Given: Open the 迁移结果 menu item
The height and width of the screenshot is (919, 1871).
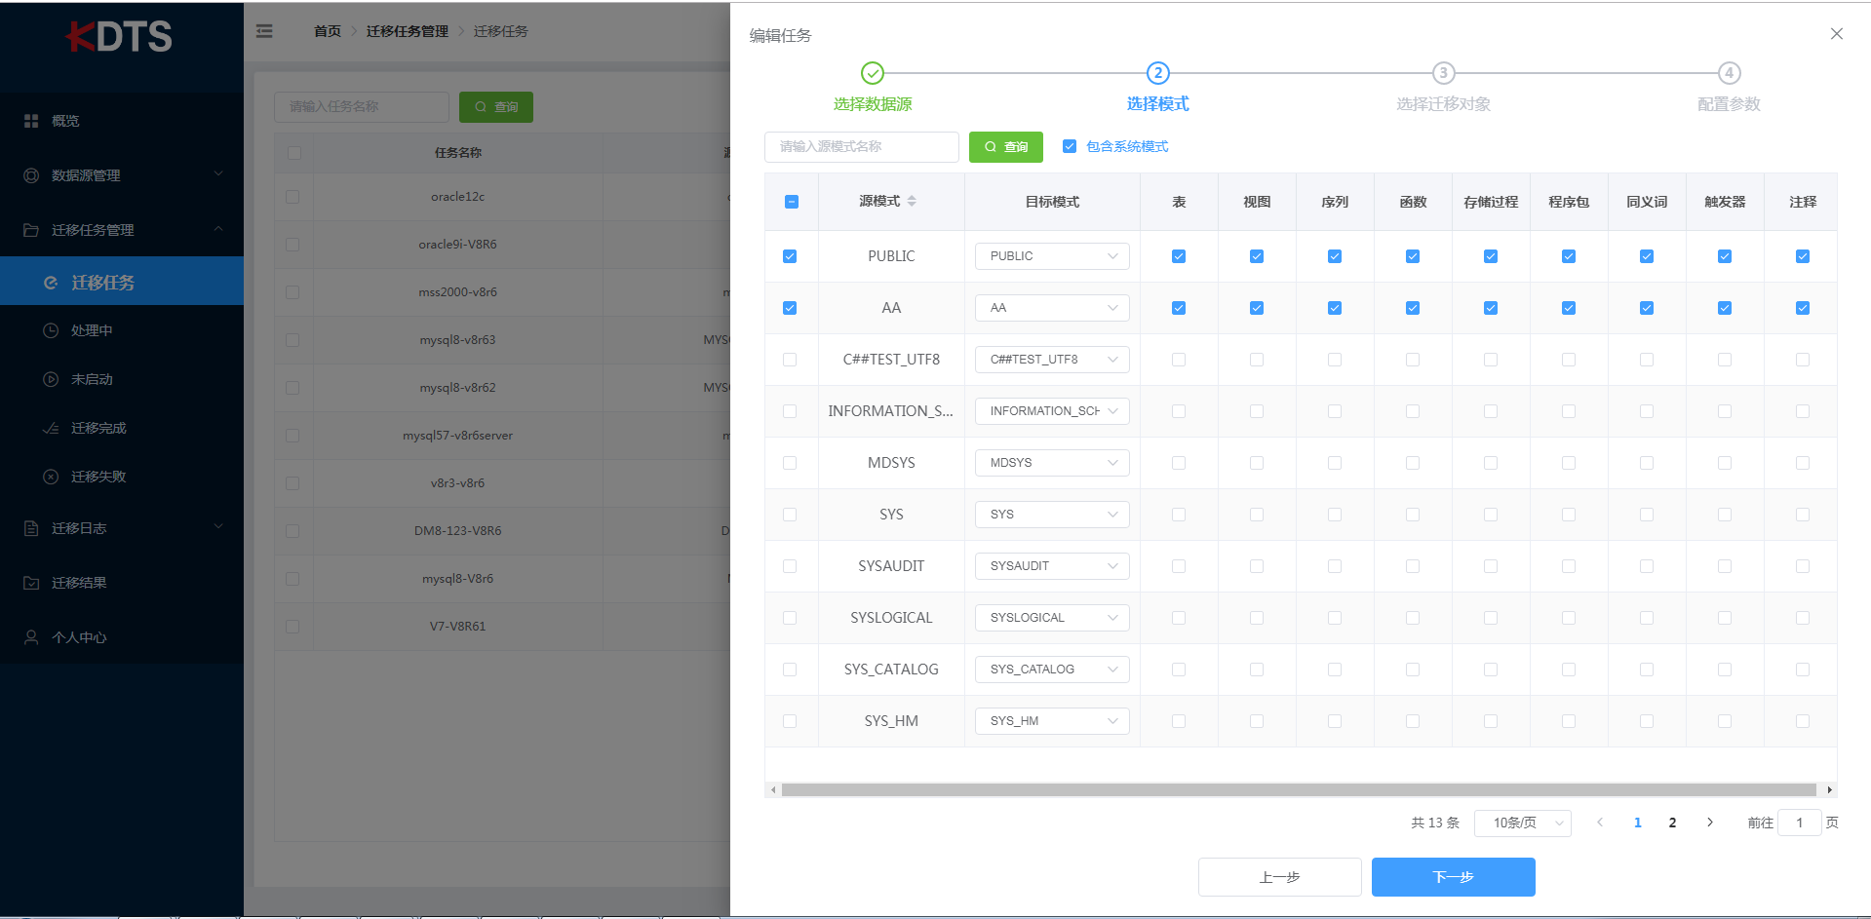Looking at the screenshot, I should [122, 583].
